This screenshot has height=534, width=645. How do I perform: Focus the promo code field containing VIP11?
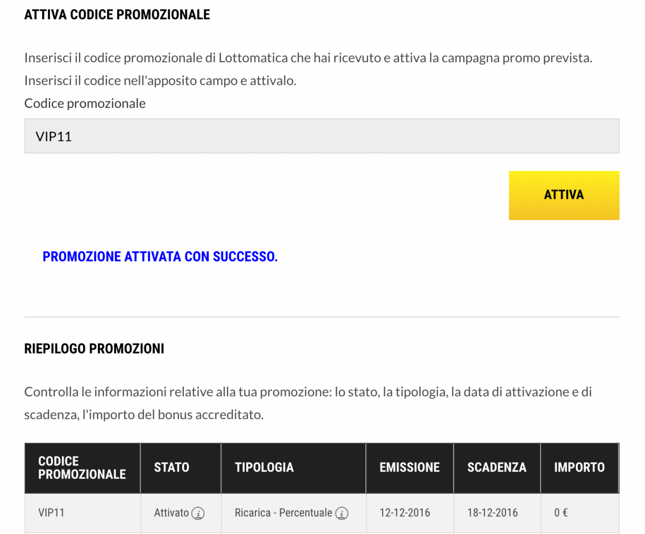coord(321,136)
